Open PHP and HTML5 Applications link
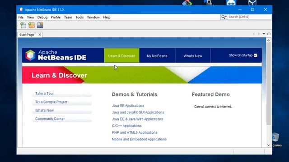 coord(135,132)
